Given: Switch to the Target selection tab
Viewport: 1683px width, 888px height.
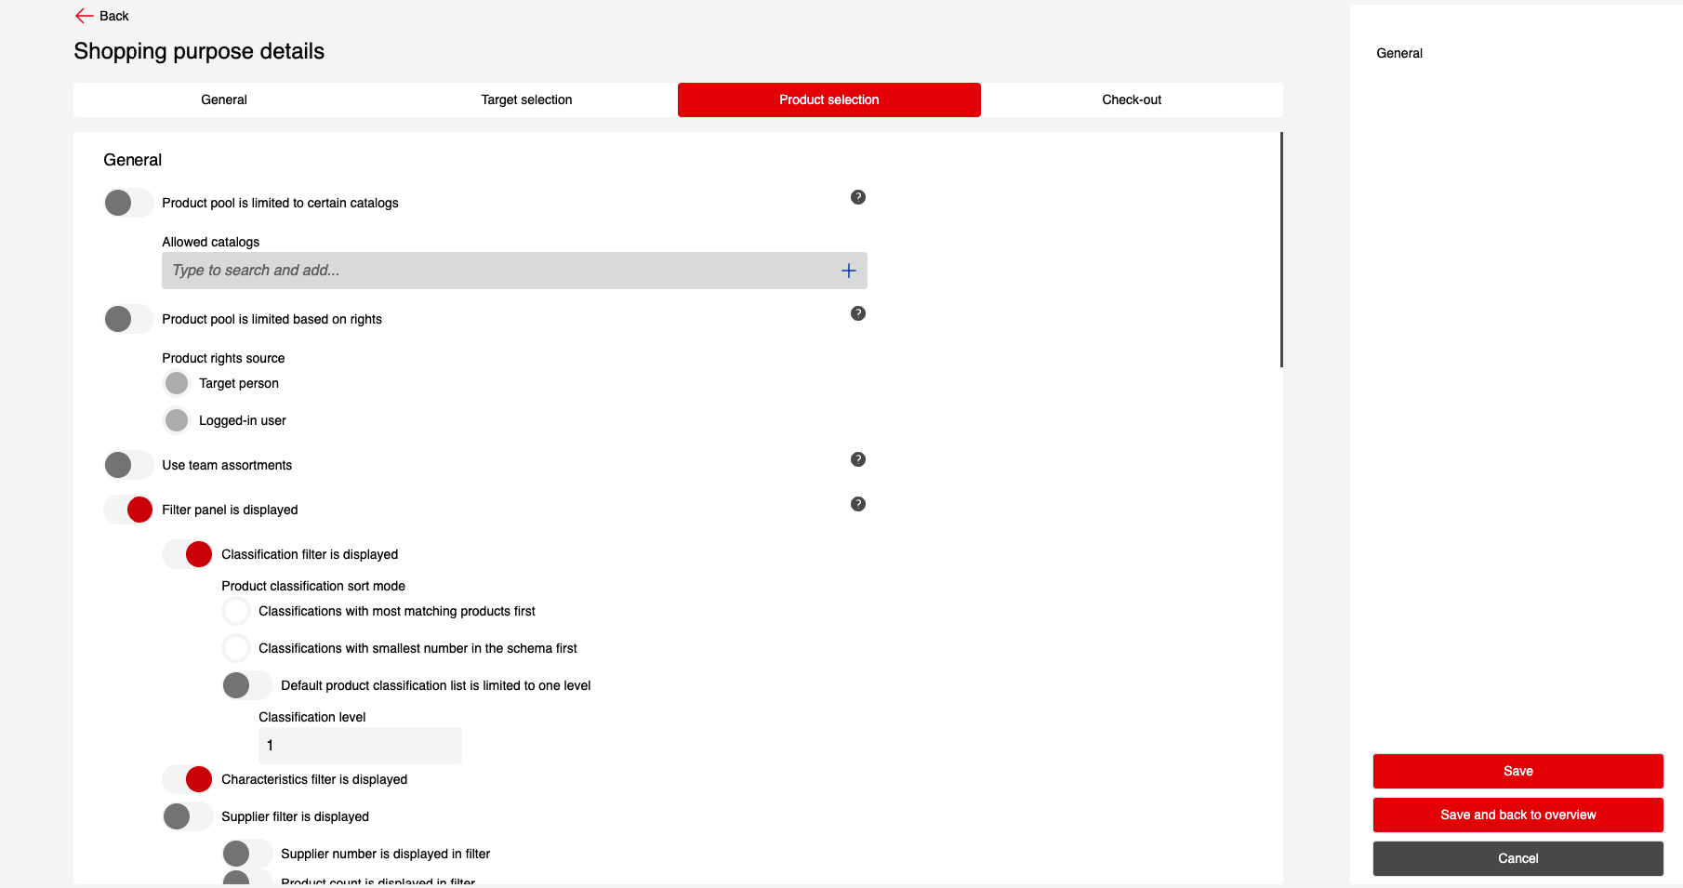Looking at the screenshot, I should click(526, 99).
